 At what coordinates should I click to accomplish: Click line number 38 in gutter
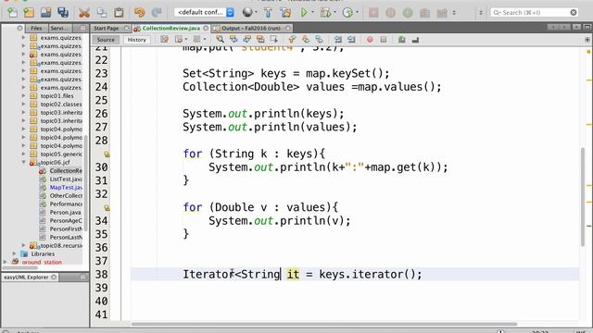pyautogui.click(x=101, y=275)
